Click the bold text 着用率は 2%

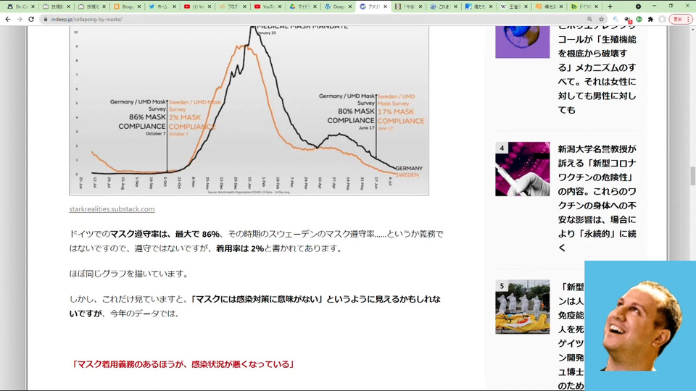tap(240, 248)
